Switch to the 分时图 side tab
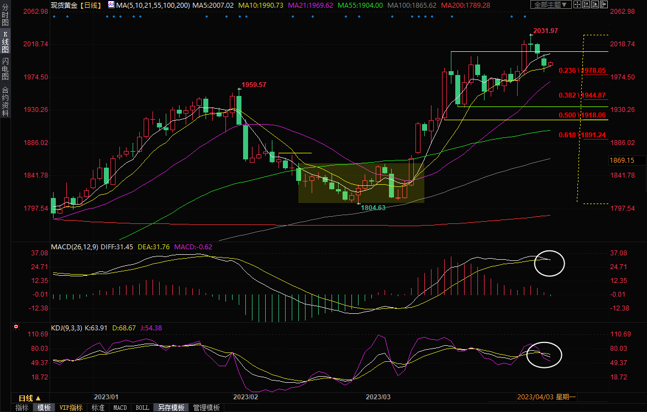The image size is (647, 412). [x=5, y=16]
